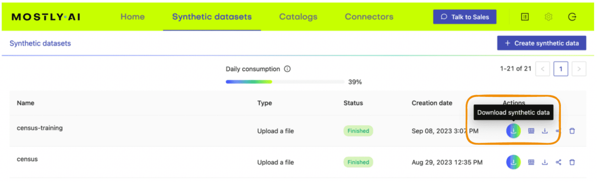Click the Daily consumption progress bar

pos(285,82)
